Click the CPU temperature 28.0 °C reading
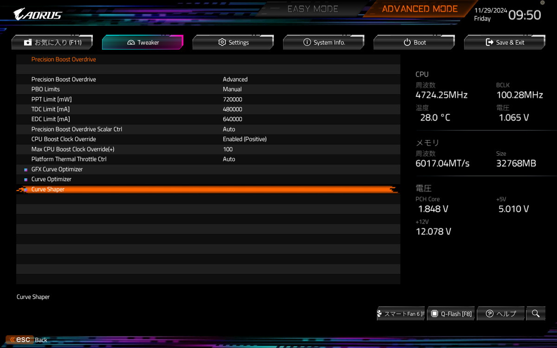 coord(435,118)
